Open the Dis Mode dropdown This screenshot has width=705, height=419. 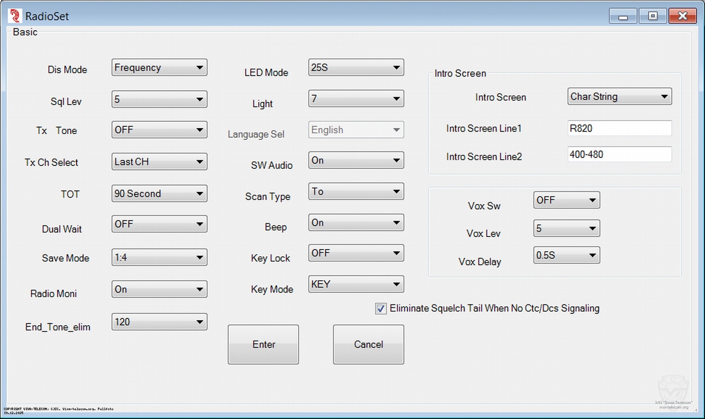tap(159, 68)
